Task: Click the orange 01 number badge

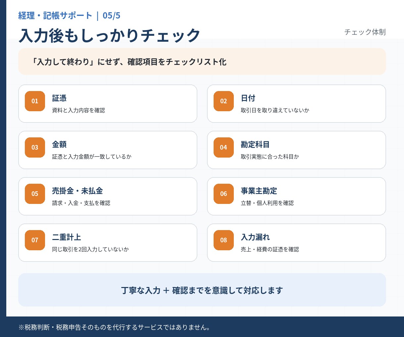Action: [x=35, y=101]
